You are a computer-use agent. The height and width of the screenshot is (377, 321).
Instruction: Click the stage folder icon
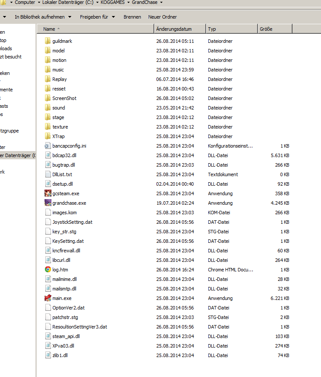48,117
